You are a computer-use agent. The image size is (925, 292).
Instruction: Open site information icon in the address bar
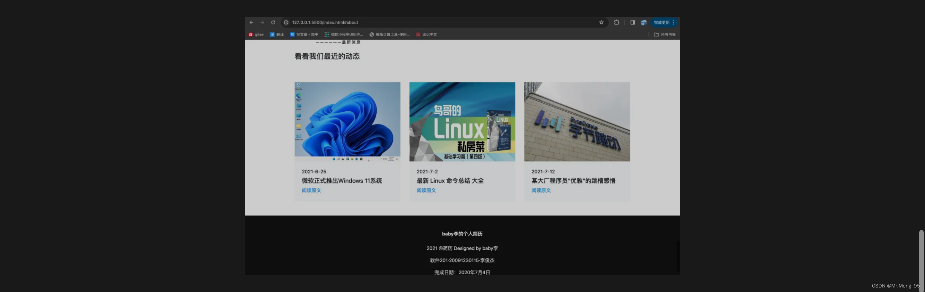point(286,22)
